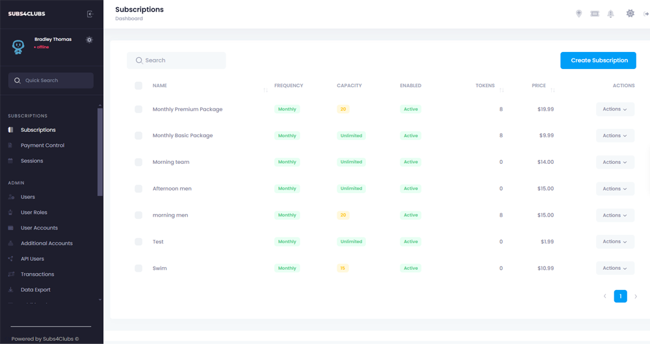Click the Create Subscription button
This screenshot has width=650, height=344.
click(x=598, y=60)
